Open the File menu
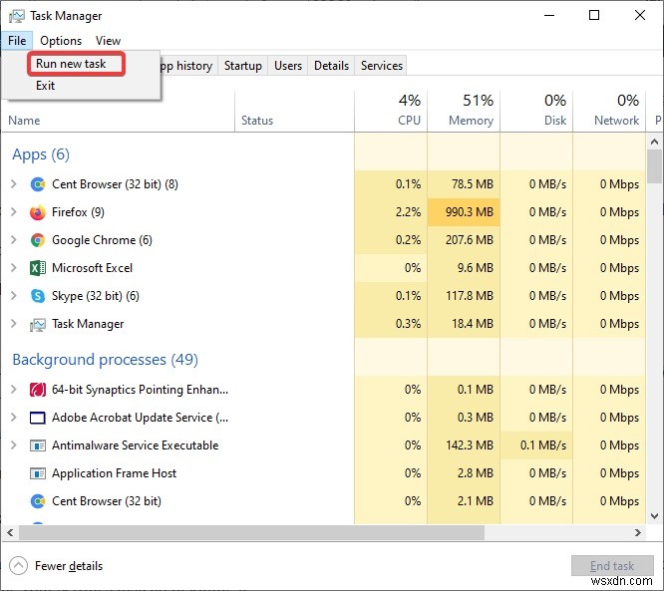The height and width of the screenshot is (591, 664). [x=17, y=41]
